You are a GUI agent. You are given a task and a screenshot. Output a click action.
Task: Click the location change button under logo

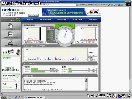coord(33,15)
